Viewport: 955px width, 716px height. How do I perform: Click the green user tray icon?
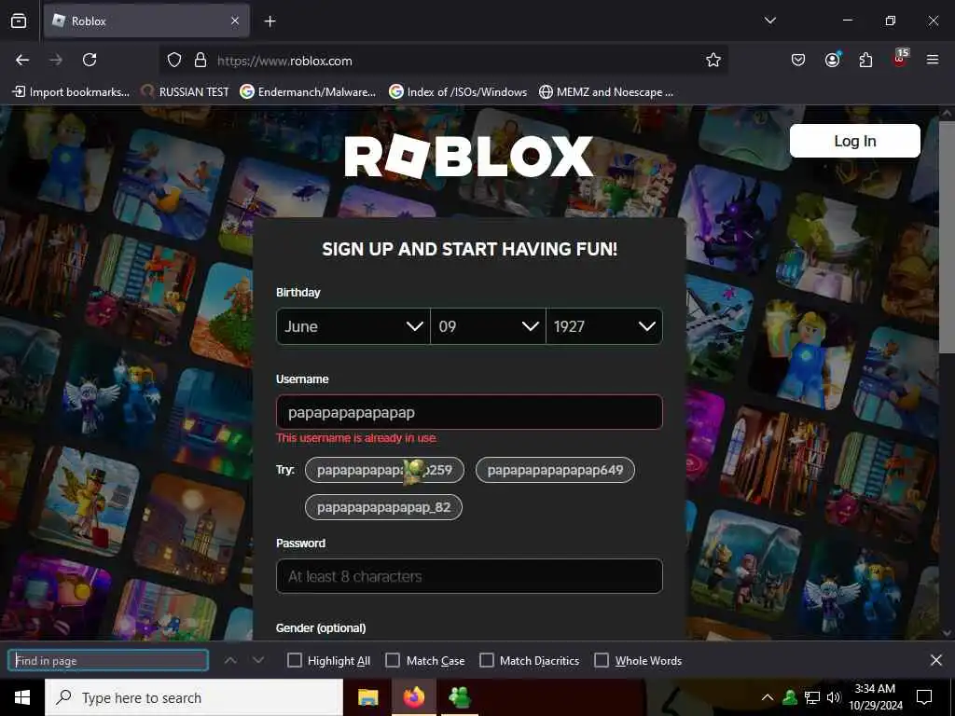coord(790,697)
